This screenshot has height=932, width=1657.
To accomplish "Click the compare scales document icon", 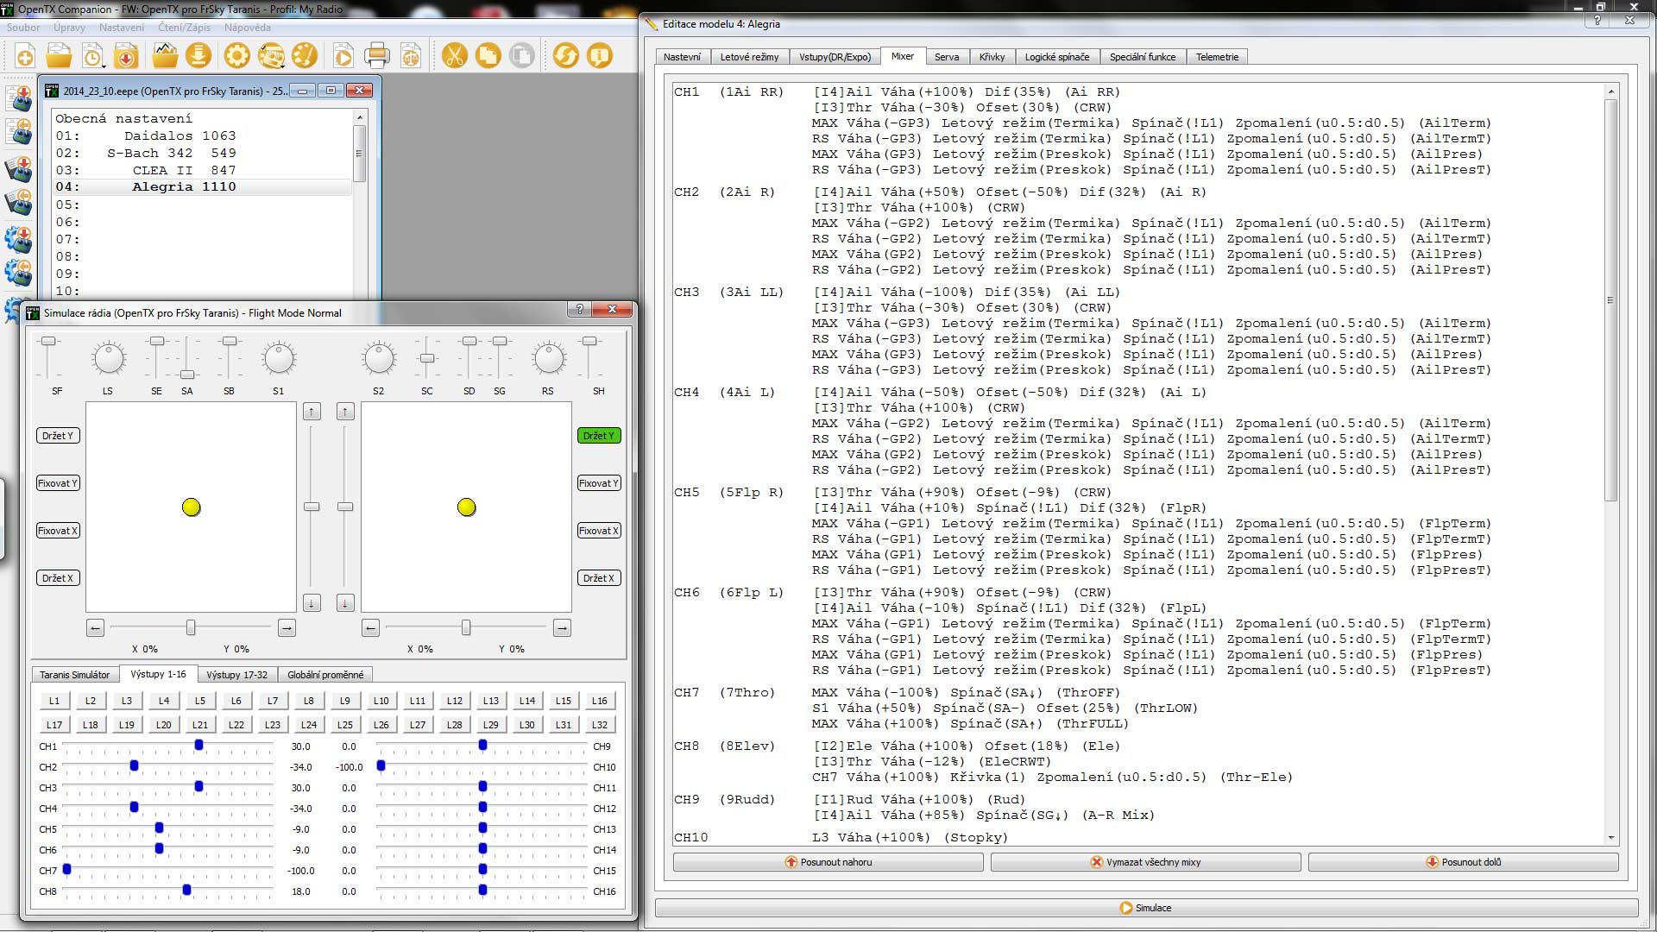I will [x=411, y=57].
